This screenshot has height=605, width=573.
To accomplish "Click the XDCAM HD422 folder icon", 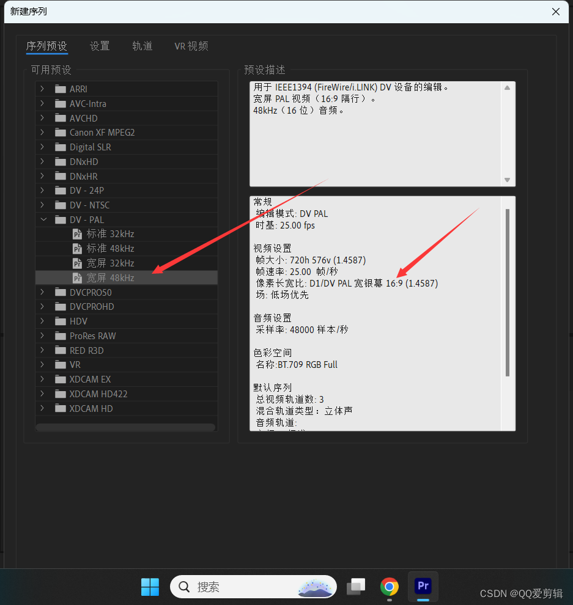I will click(x=60, y=394).
